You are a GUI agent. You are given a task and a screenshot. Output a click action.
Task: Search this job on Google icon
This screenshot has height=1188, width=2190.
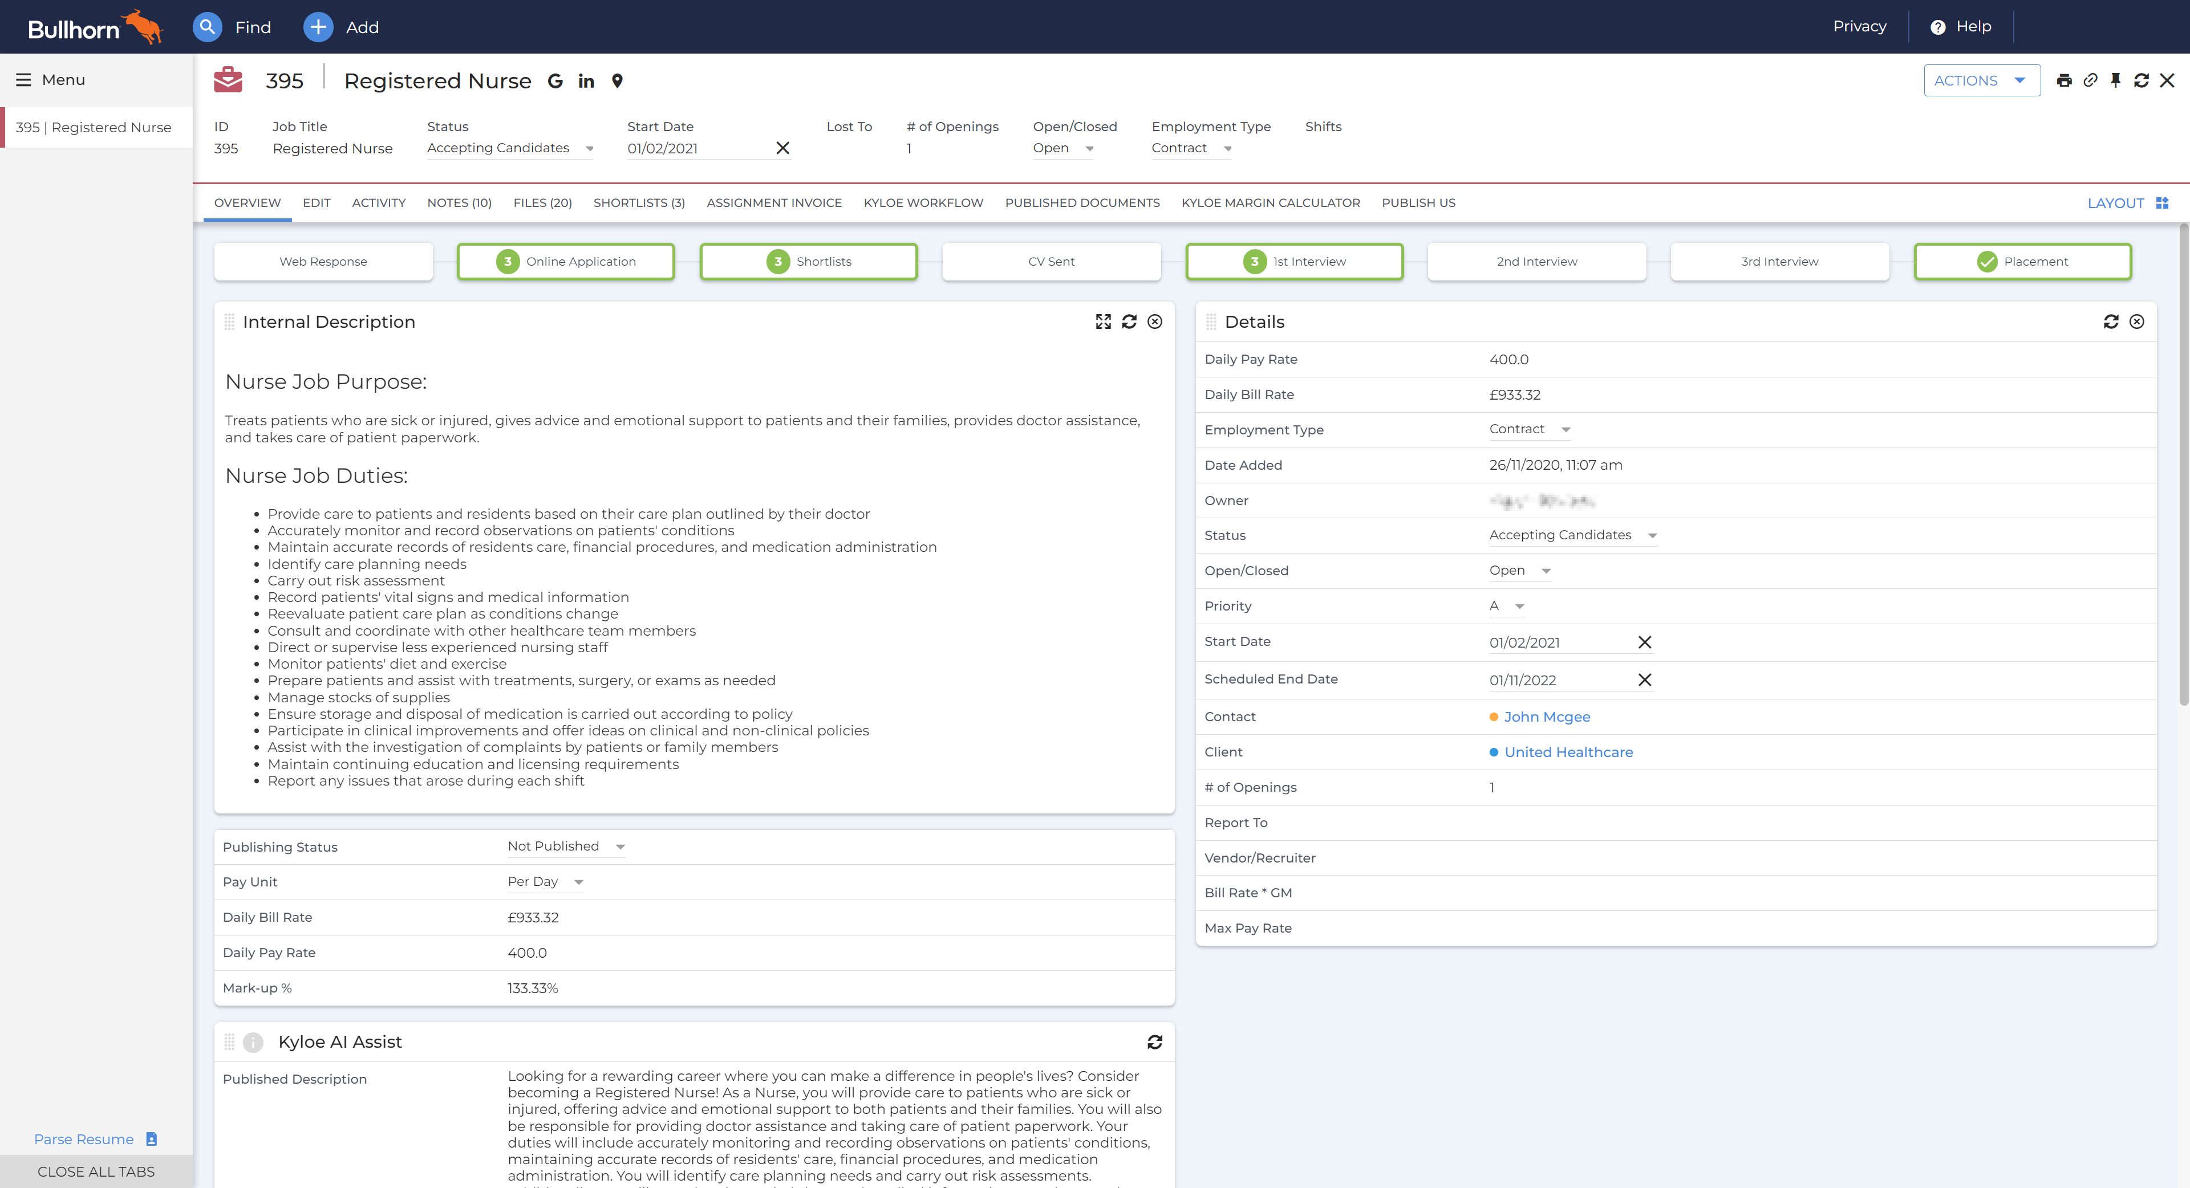pyautogui.click(x=555, y=81)
